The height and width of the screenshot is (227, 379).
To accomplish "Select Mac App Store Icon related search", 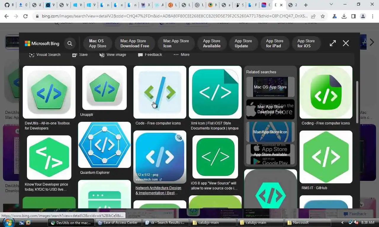I will (x=270, y=132).
